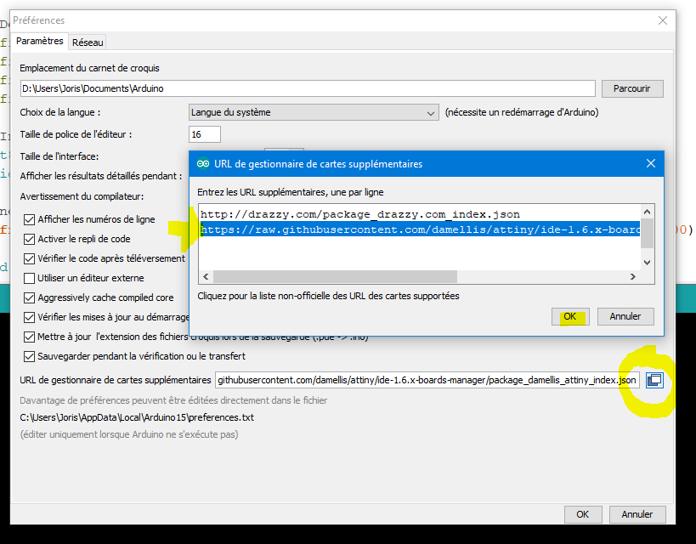Switch to the Paramètres tab
The image size is (696, 544).
click(39, 41)
